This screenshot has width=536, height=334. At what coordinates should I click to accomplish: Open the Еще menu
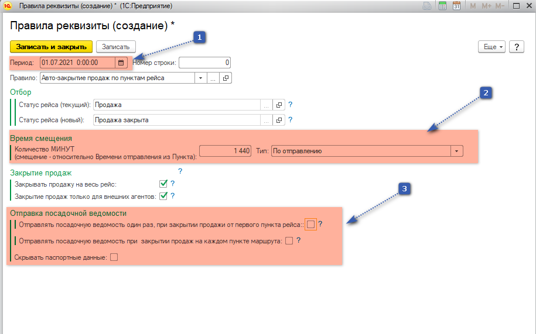click(x=491, y=47)
